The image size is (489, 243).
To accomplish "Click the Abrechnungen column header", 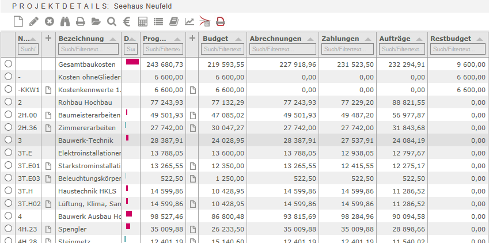I will coord(275,39).
